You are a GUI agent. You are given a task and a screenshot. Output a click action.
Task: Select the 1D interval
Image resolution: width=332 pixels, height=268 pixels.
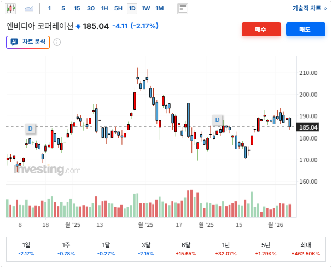pos(132,8)
